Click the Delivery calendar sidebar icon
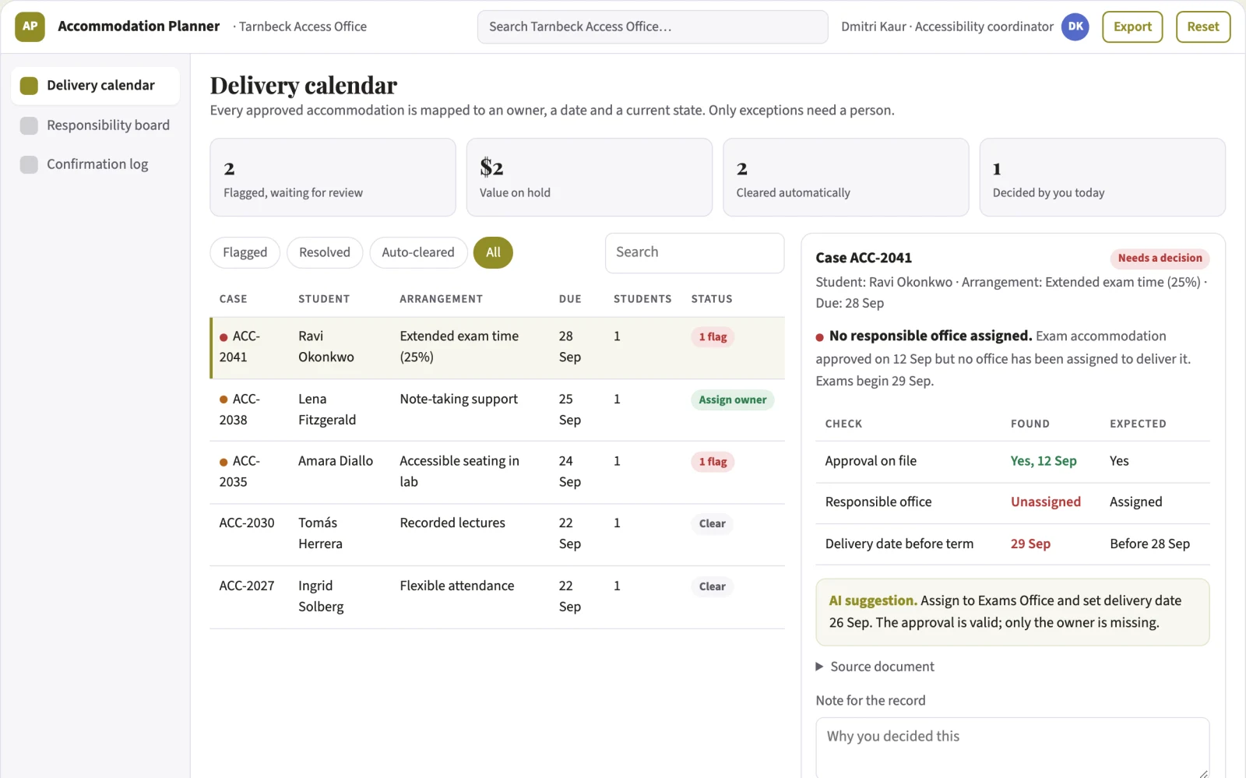The width and height of the screenshot is (1246, 778). click(x=29, y=86)
